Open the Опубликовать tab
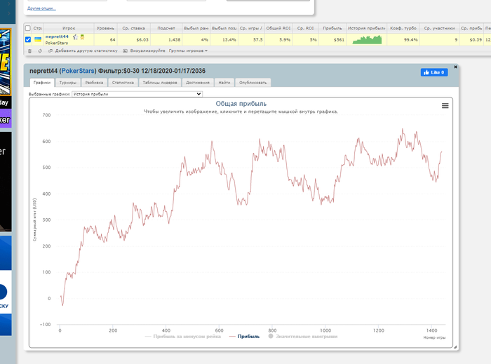 pos(253,83)
